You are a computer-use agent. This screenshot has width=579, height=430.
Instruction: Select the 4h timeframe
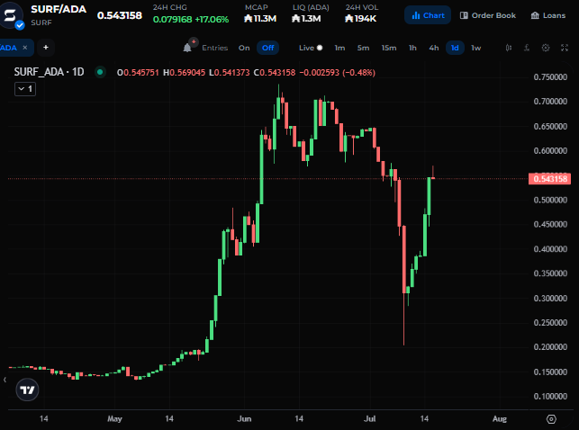434,48
